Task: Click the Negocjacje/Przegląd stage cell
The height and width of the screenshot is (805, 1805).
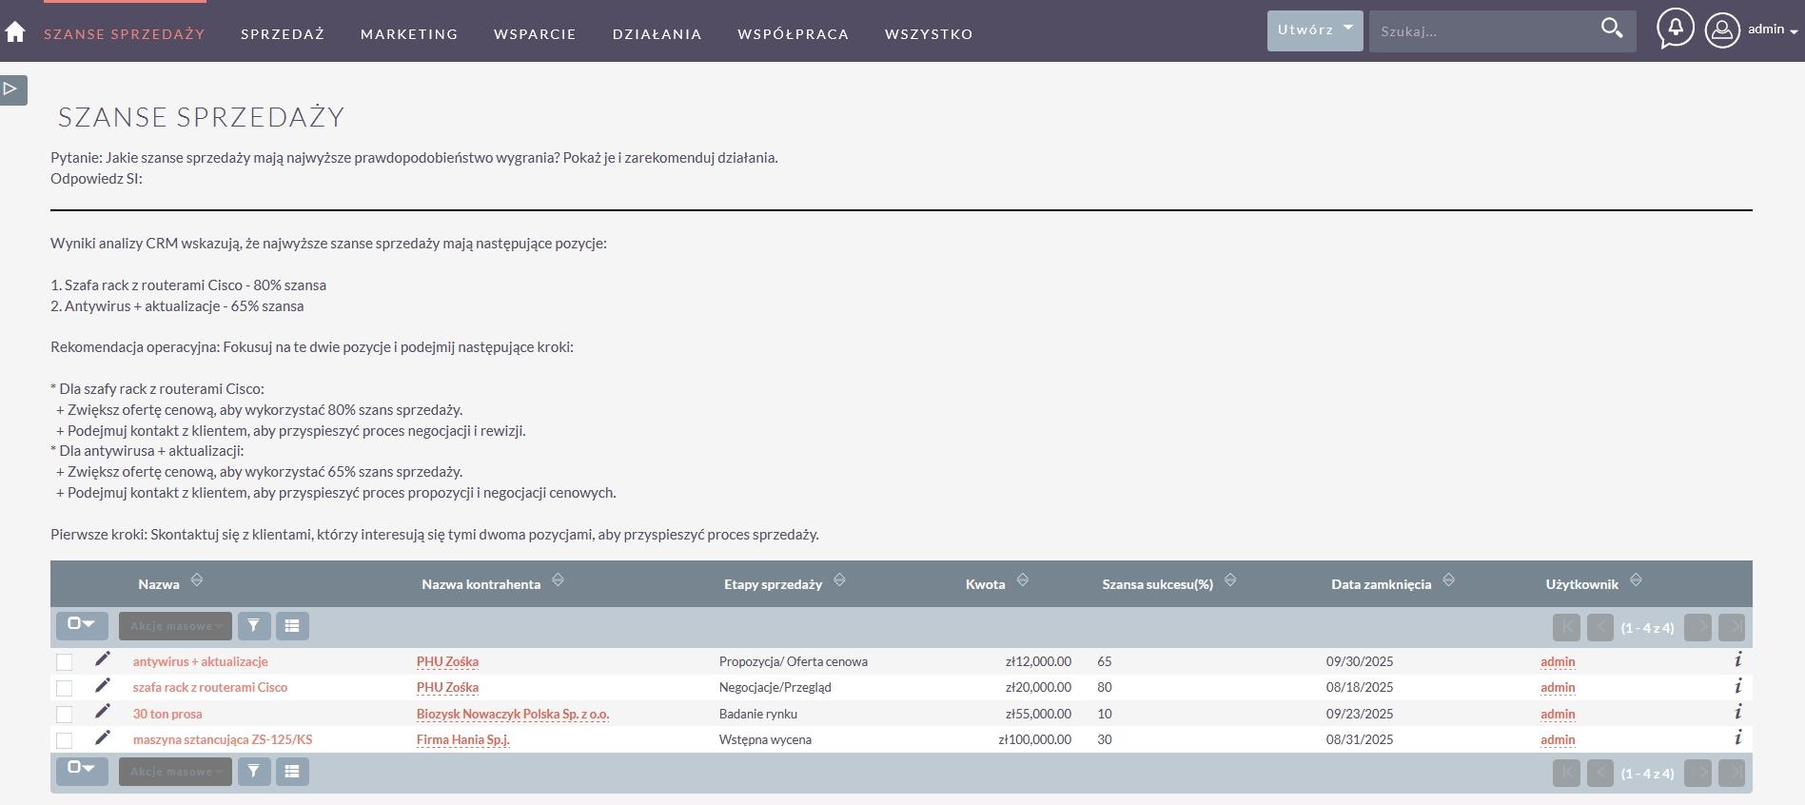Action: [x=775, y=687]
